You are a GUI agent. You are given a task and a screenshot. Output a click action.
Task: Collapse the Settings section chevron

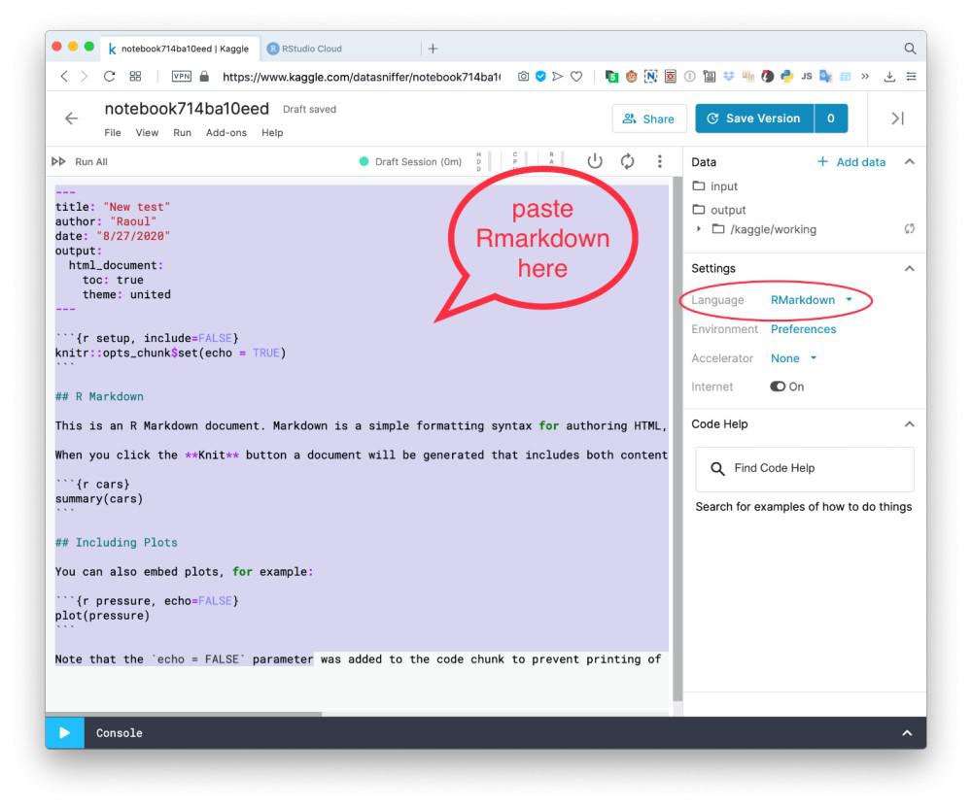pyautogui.click(x=909, y=268)
